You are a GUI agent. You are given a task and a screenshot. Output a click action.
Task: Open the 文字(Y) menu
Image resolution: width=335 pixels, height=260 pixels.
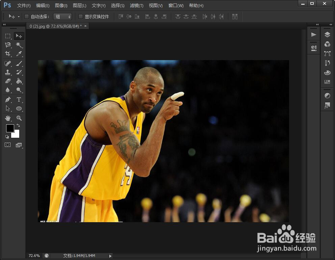99,5
